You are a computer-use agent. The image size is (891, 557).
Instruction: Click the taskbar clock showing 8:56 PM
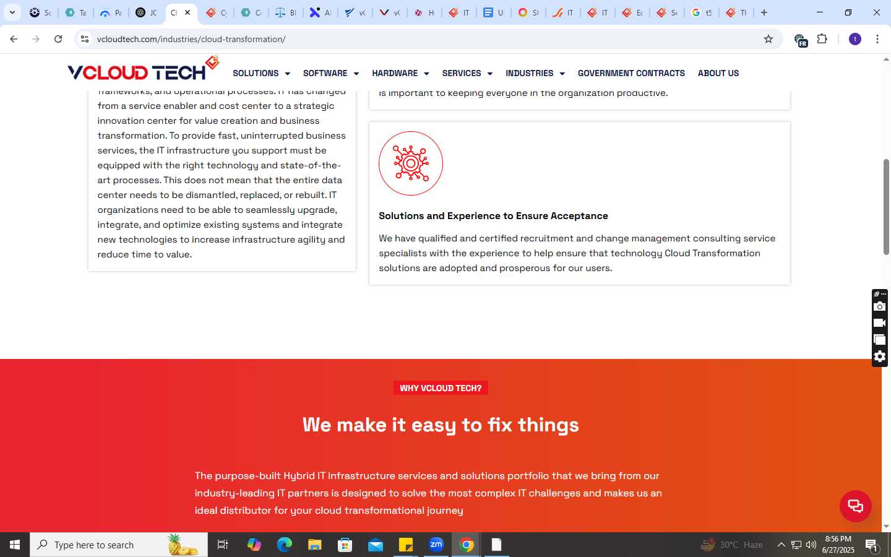coord(838,545)
